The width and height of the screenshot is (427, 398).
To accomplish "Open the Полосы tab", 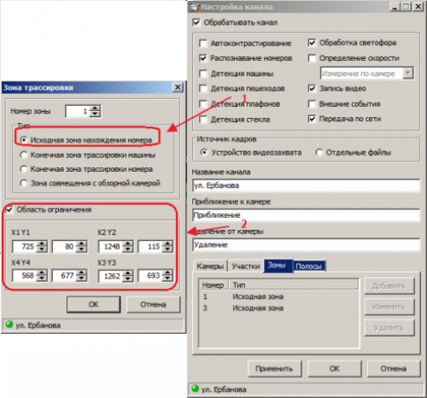I will tap(309, 266).
